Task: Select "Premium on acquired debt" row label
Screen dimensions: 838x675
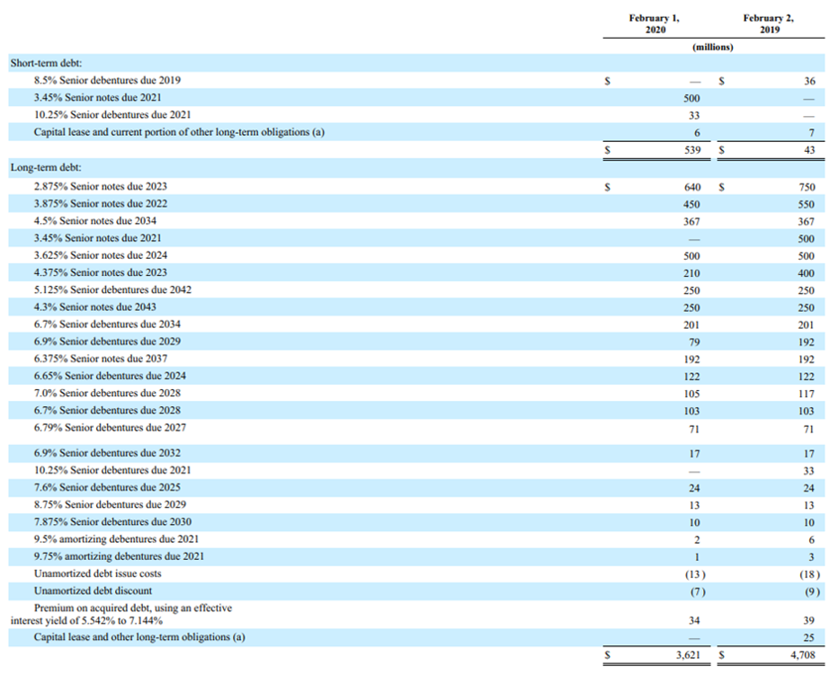Action: tap(121, 614)
